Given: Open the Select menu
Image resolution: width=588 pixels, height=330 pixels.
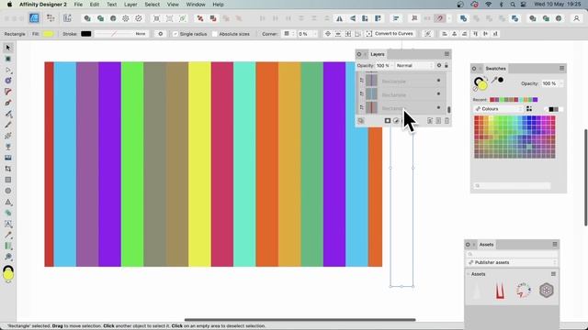Looking at the screenshot, I should coord(153,5).
